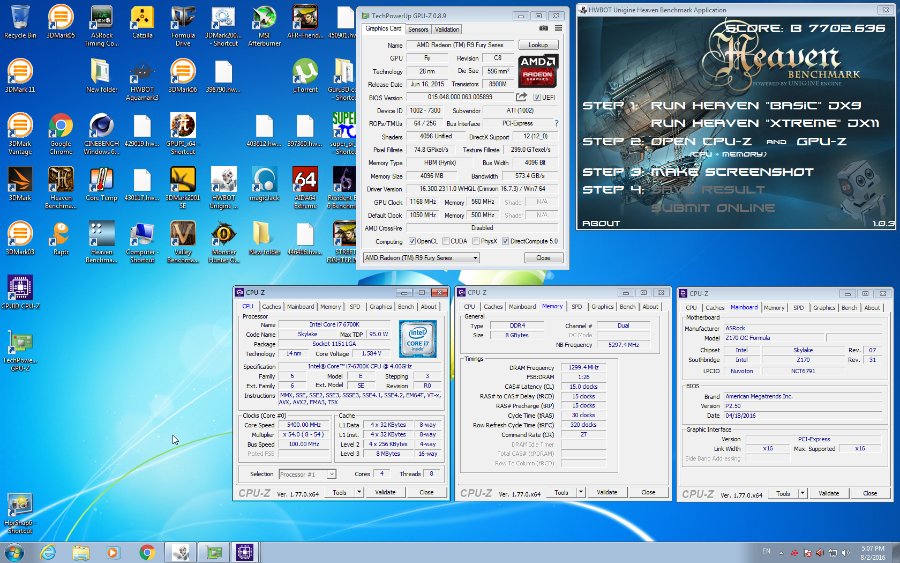Click the Bus Interface question mark in GPU-Z
Image resolution: width=900 pixels, height=563 pixels.
[557, 123]
